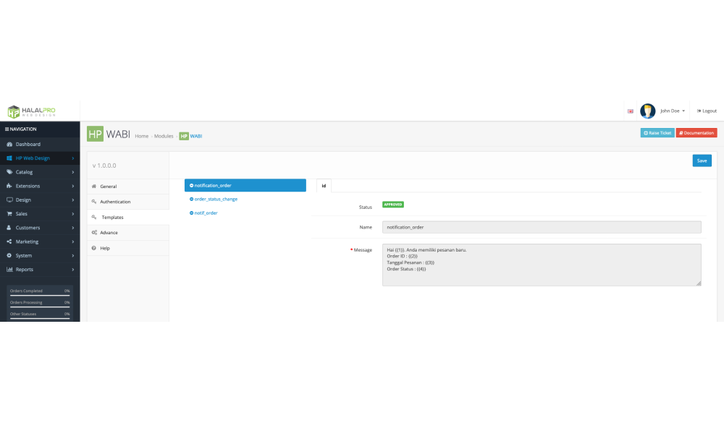724x423 pixels.
Task: Select the notif_order template
Action: click(x=205, y=213)
